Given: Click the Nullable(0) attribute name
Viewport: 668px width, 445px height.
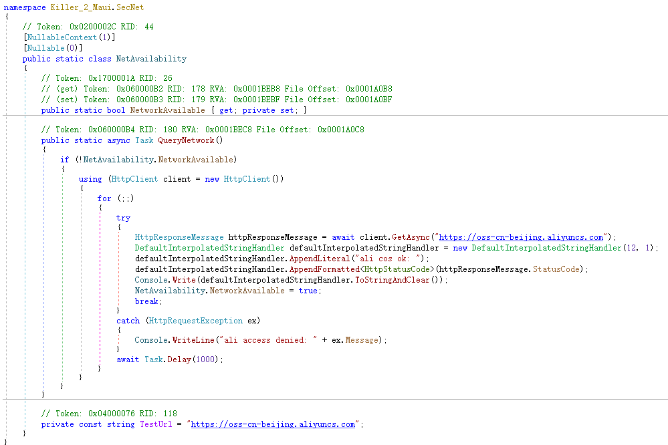Looking at the screenshot, I should tap(46, 48).
